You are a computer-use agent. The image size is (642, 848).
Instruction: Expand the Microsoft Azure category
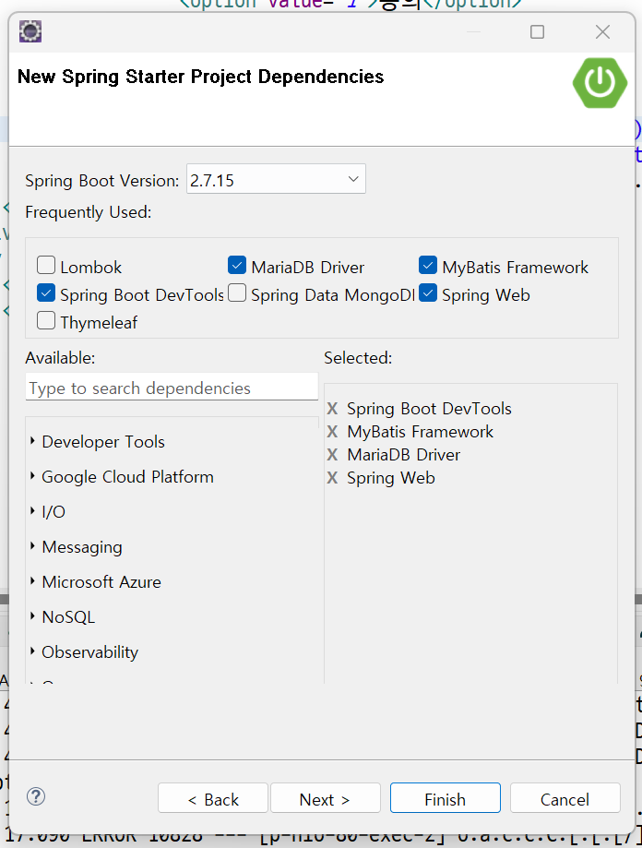pos(32,581)
